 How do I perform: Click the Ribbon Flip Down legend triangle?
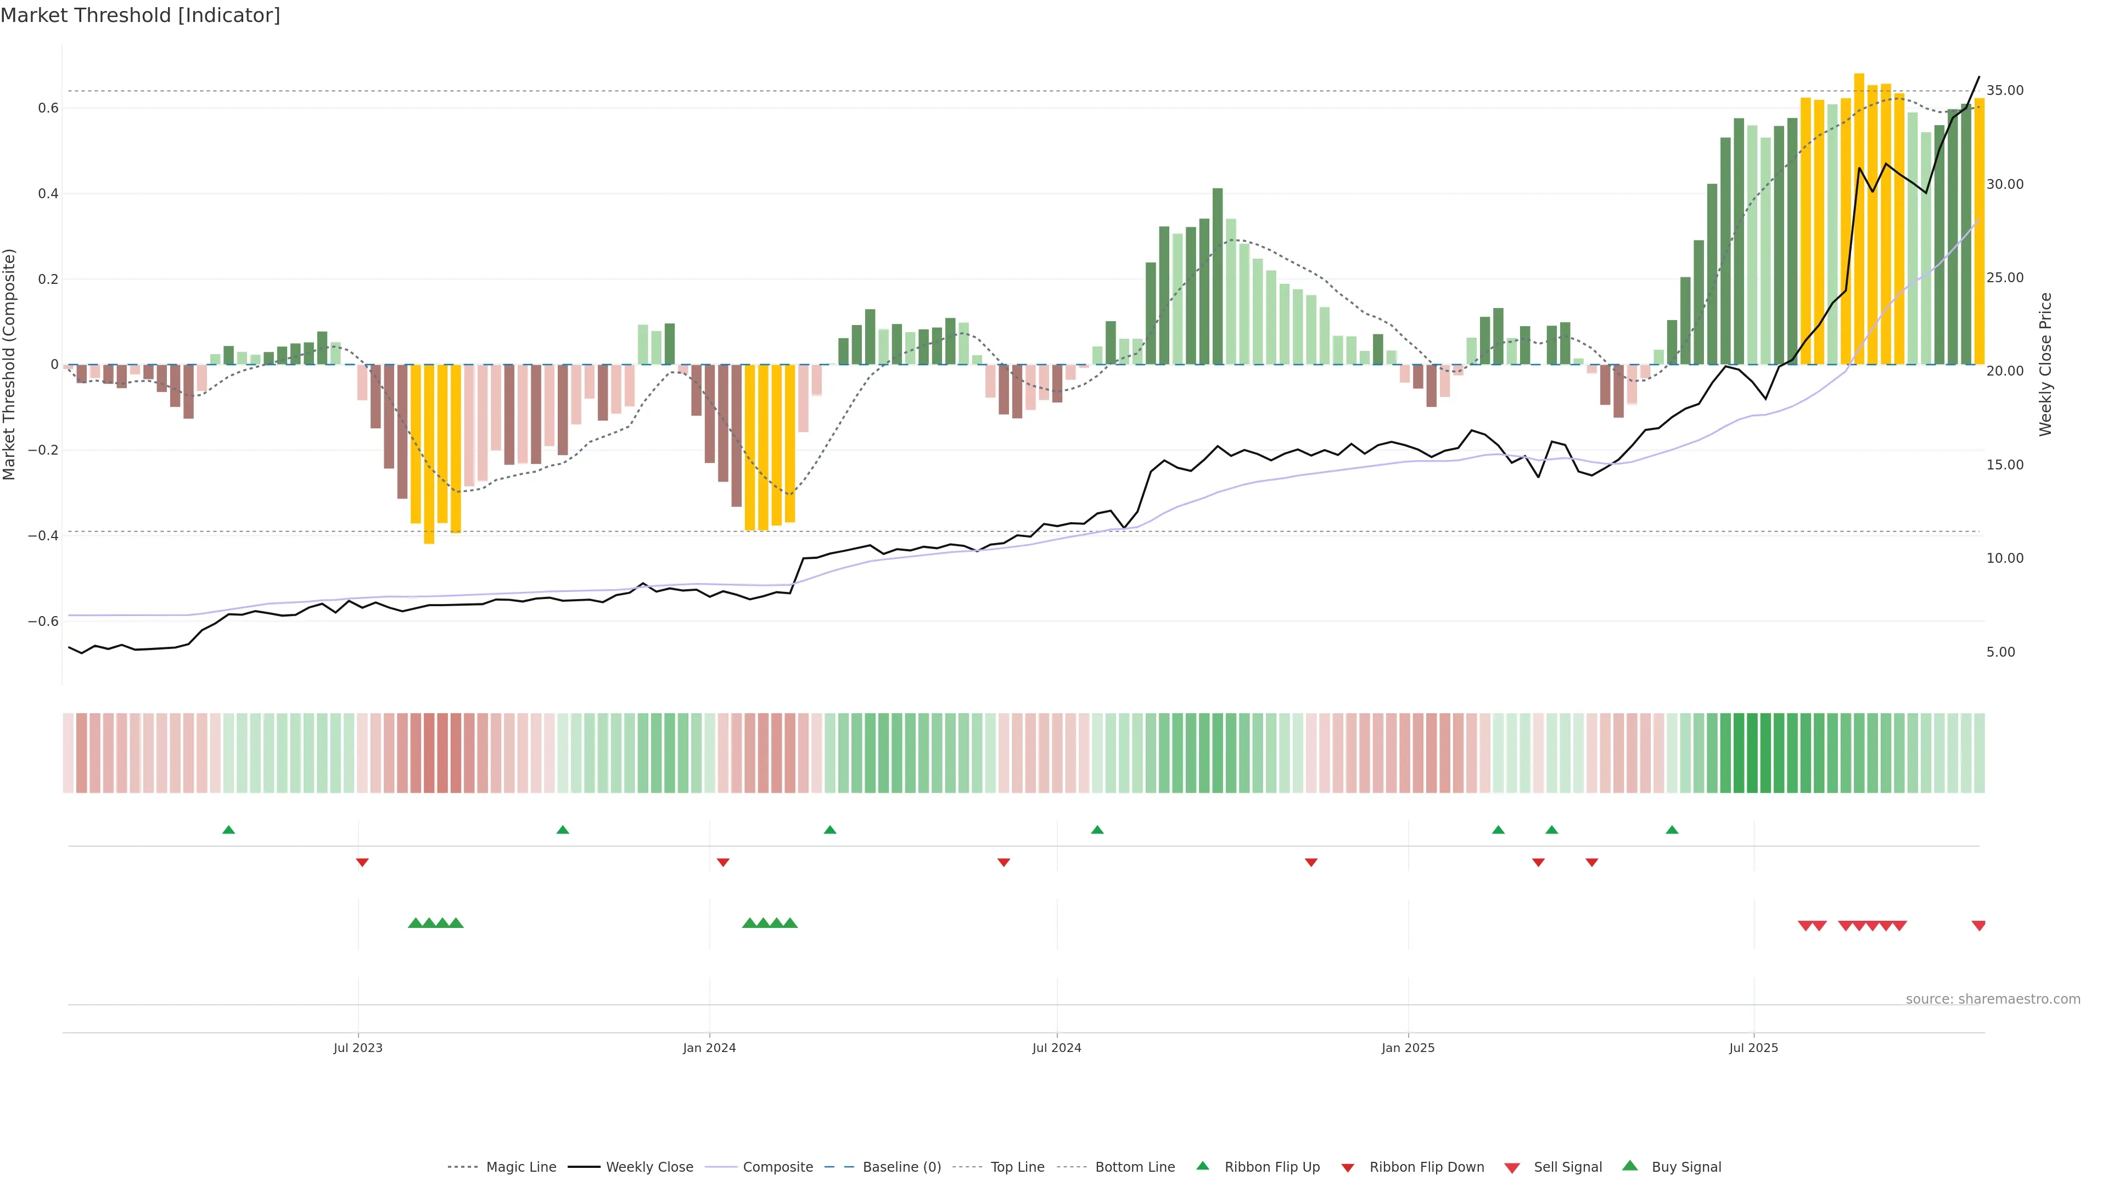click(x=1348, y=1168)
